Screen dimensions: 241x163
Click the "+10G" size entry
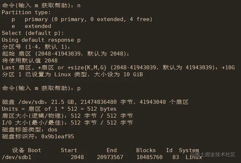coord(229,68)
